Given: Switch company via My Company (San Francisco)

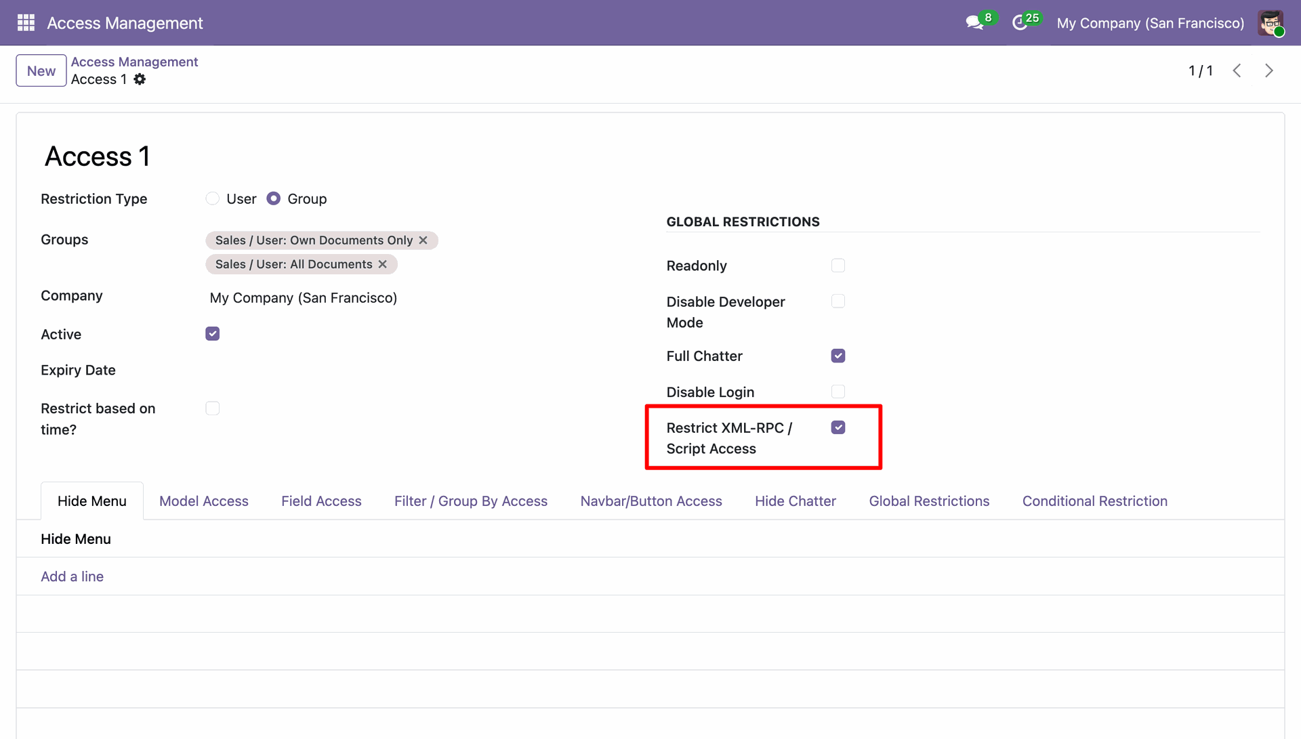Looking at the screenshot, I should coord(1150,23).
